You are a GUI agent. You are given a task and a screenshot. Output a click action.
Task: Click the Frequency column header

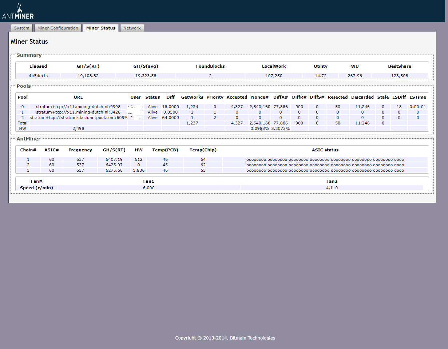click(80, 150)
